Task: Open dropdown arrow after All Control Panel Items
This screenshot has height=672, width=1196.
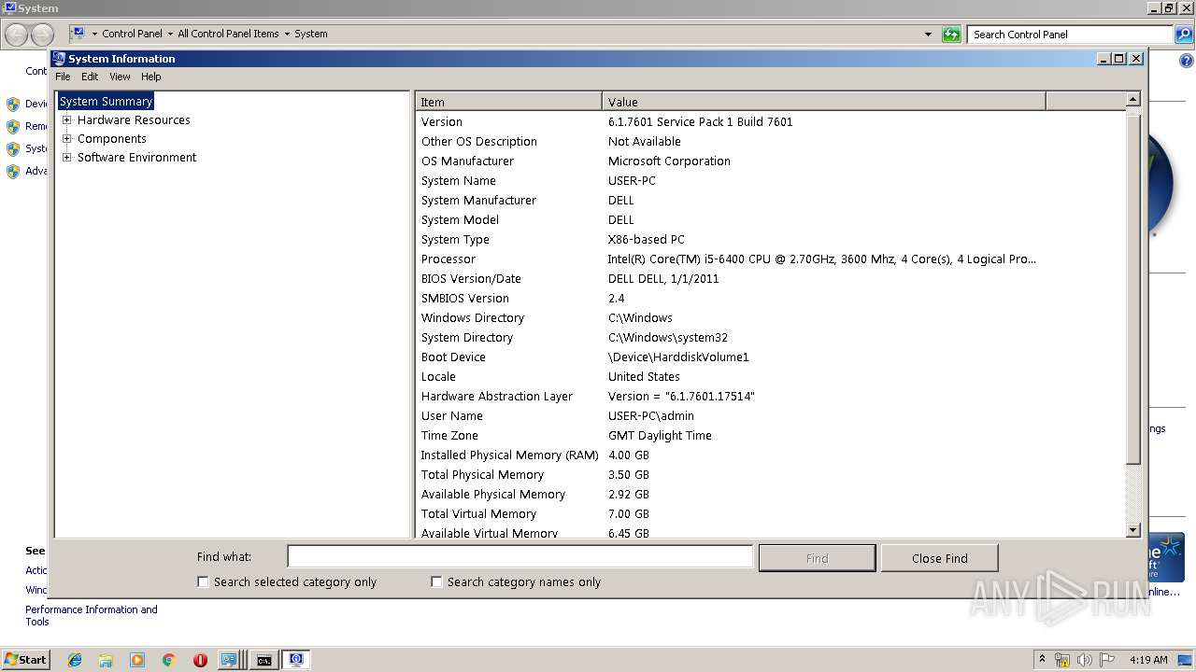Action: tap(287, 34)
